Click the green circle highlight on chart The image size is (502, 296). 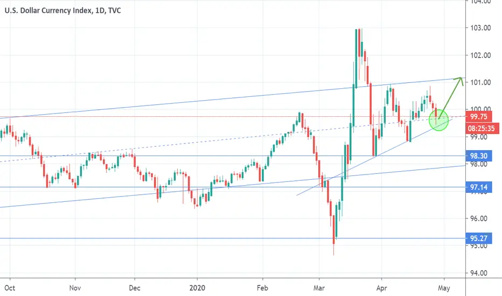438,121
